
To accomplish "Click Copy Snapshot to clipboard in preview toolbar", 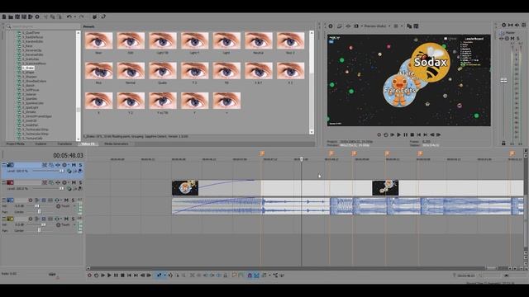I will pyautogui.click(x=409, y=26).
